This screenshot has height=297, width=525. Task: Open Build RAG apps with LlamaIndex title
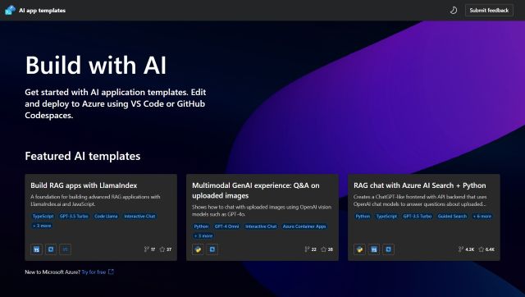pyautogui.click(x=84, y=185)
